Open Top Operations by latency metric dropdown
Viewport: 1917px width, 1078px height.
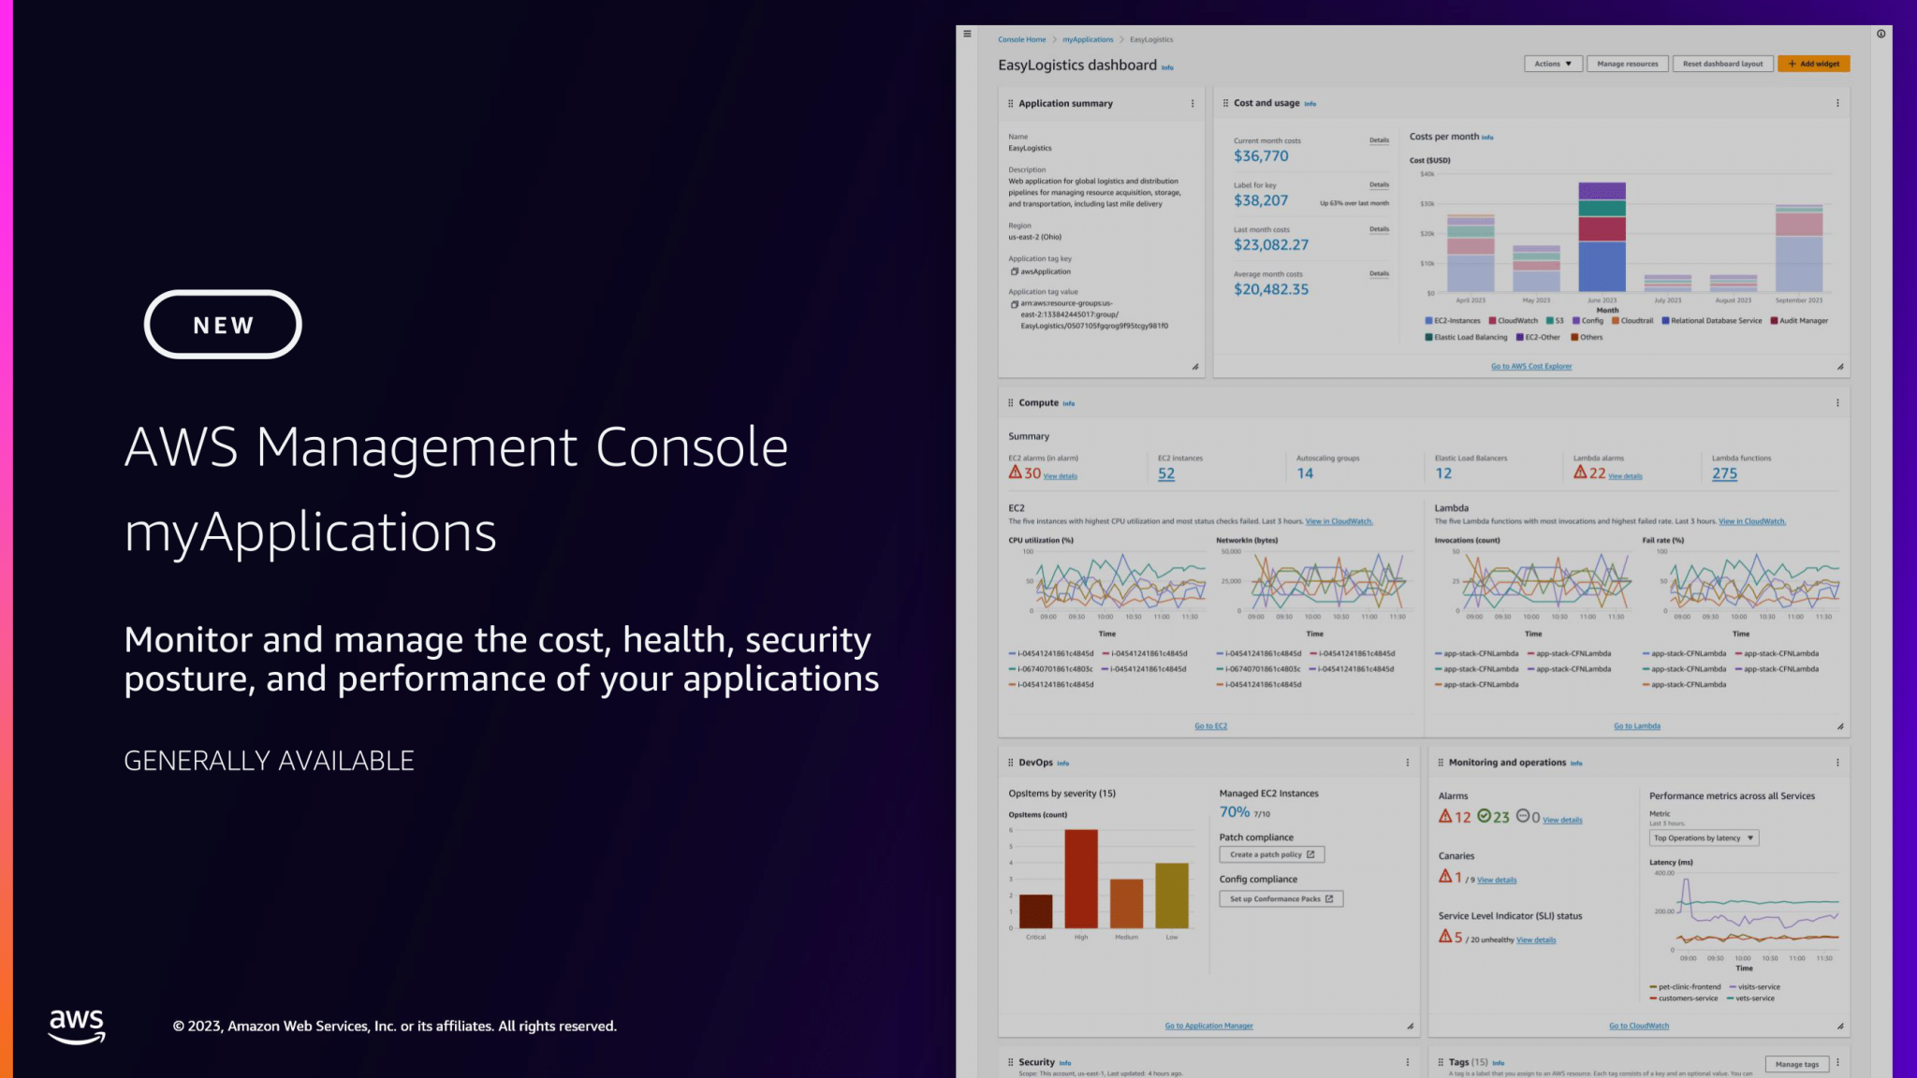pyautogui.click(x=1704, y=838)
